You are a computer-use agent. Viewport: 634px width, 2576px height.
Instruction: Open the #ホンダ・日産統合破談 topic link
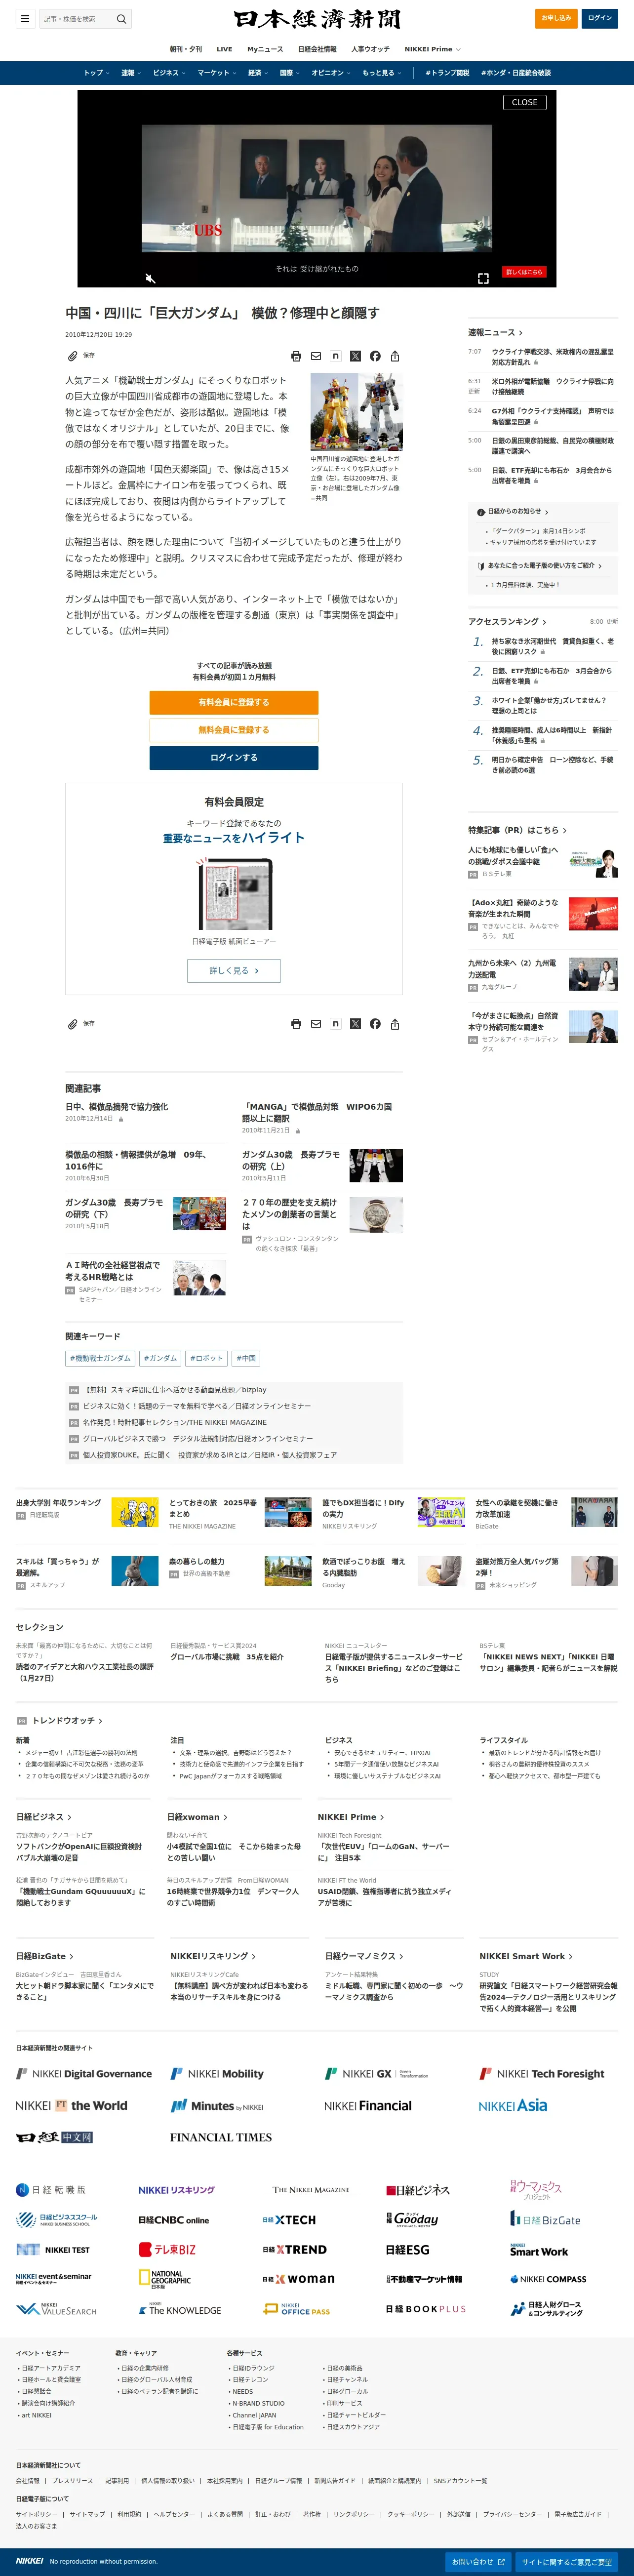coord(516,73)
